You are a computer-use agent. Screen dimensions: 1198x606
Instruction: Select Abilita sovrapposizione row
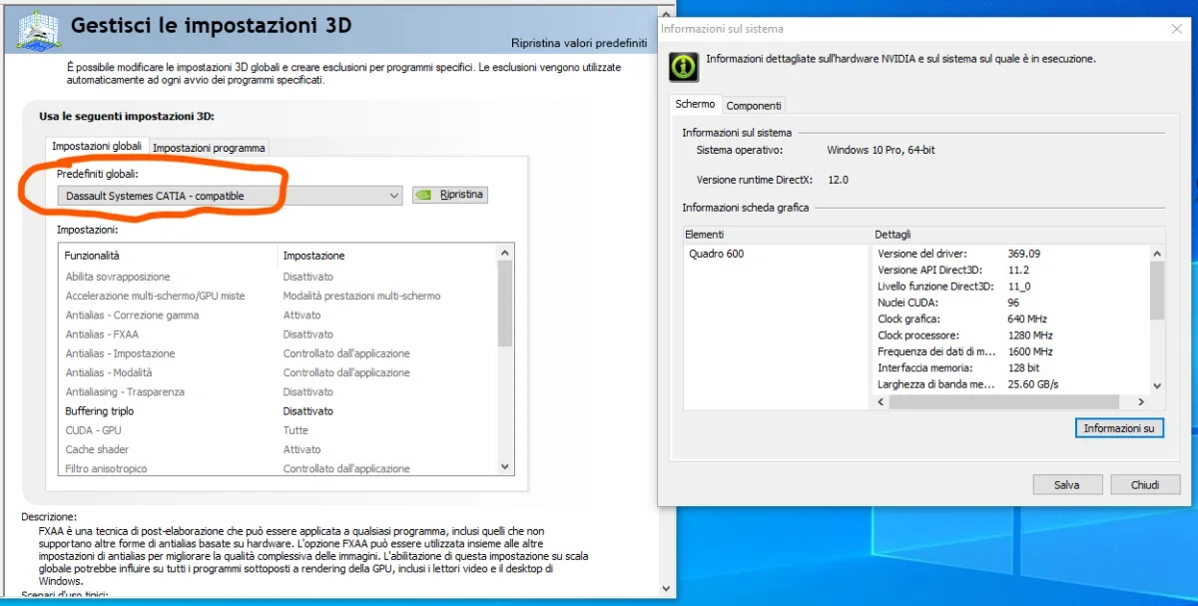278,277
